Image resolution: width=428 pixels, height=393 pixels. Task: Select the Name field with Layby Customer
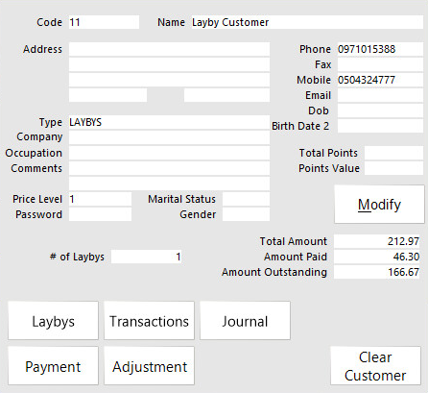307,22
